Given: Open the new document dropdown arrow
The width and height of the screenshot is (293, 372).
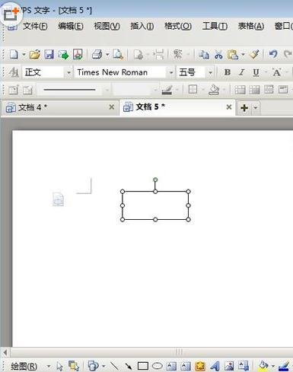Looking at the screenshot, I should pyautogui.click(x=24, y=54).
